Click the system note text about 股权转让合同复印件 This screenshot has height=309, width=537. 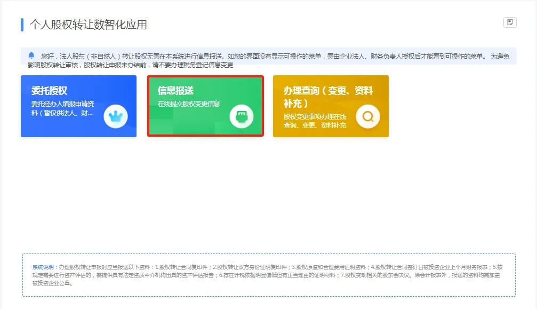click(x=268, y=275)
